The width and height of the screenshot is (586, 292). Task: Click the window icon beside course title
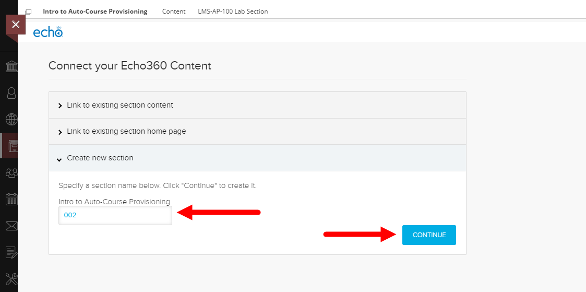(x=28, y=12)
